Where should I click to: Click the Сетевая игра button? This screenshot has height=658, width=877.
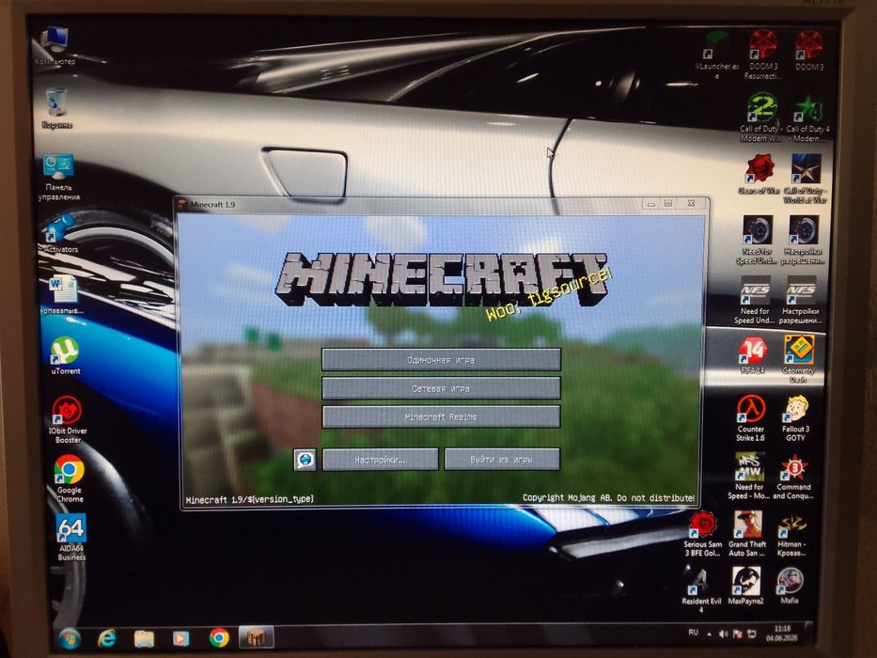(441, 388)
